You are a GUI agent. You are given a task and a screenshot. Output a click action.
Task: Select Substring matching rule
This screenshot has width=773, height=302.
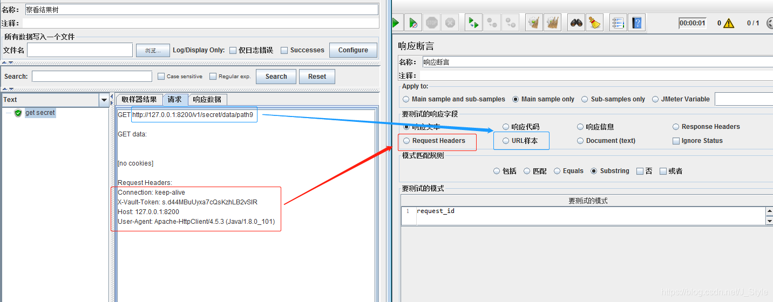point(594,171)
